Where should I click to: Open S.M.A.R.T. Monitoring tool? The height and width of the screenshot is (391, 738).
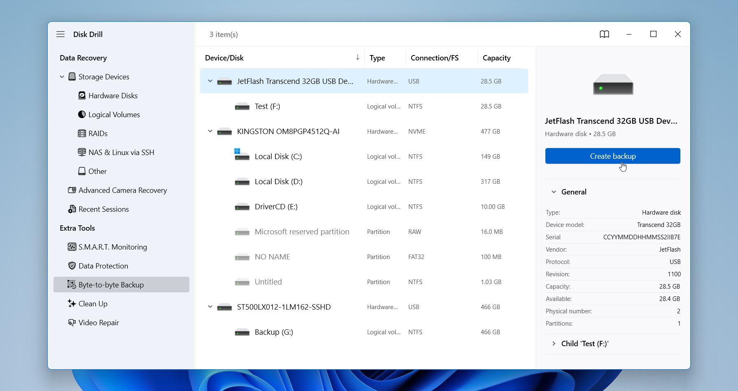pyautogui.click(x=113, y=247)
